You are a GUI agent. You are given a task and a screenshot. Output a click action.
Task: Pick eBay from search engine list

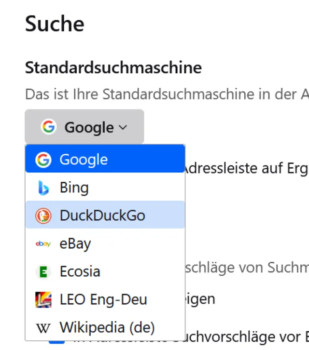[75, 243]
